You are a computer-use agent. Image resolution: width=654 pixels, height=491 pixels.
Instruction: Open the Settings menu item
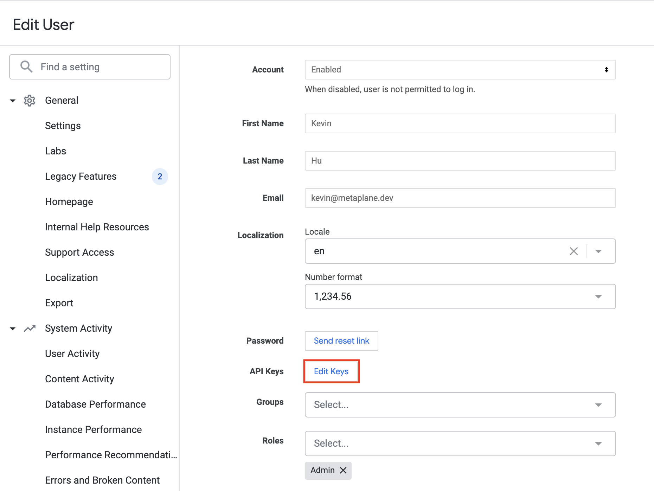point(63,126)
